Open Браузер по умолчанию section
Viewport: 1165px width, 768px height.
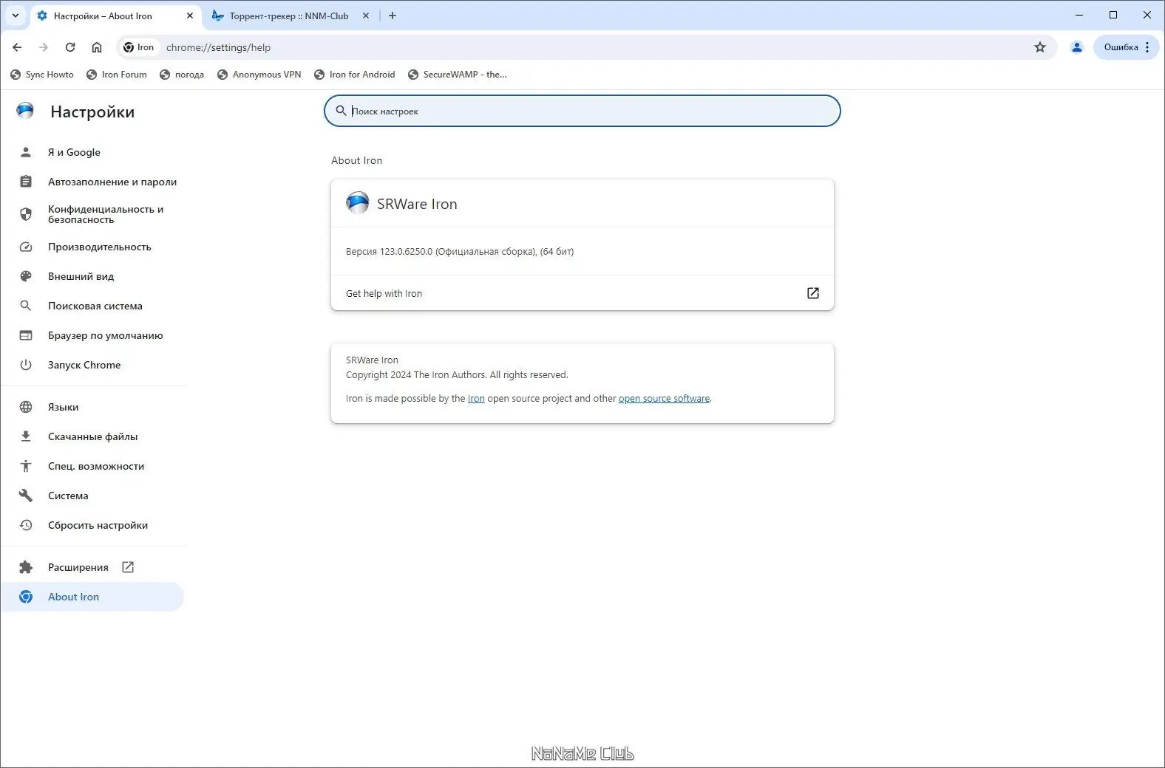pyautogui.click(x=93, y=335)
